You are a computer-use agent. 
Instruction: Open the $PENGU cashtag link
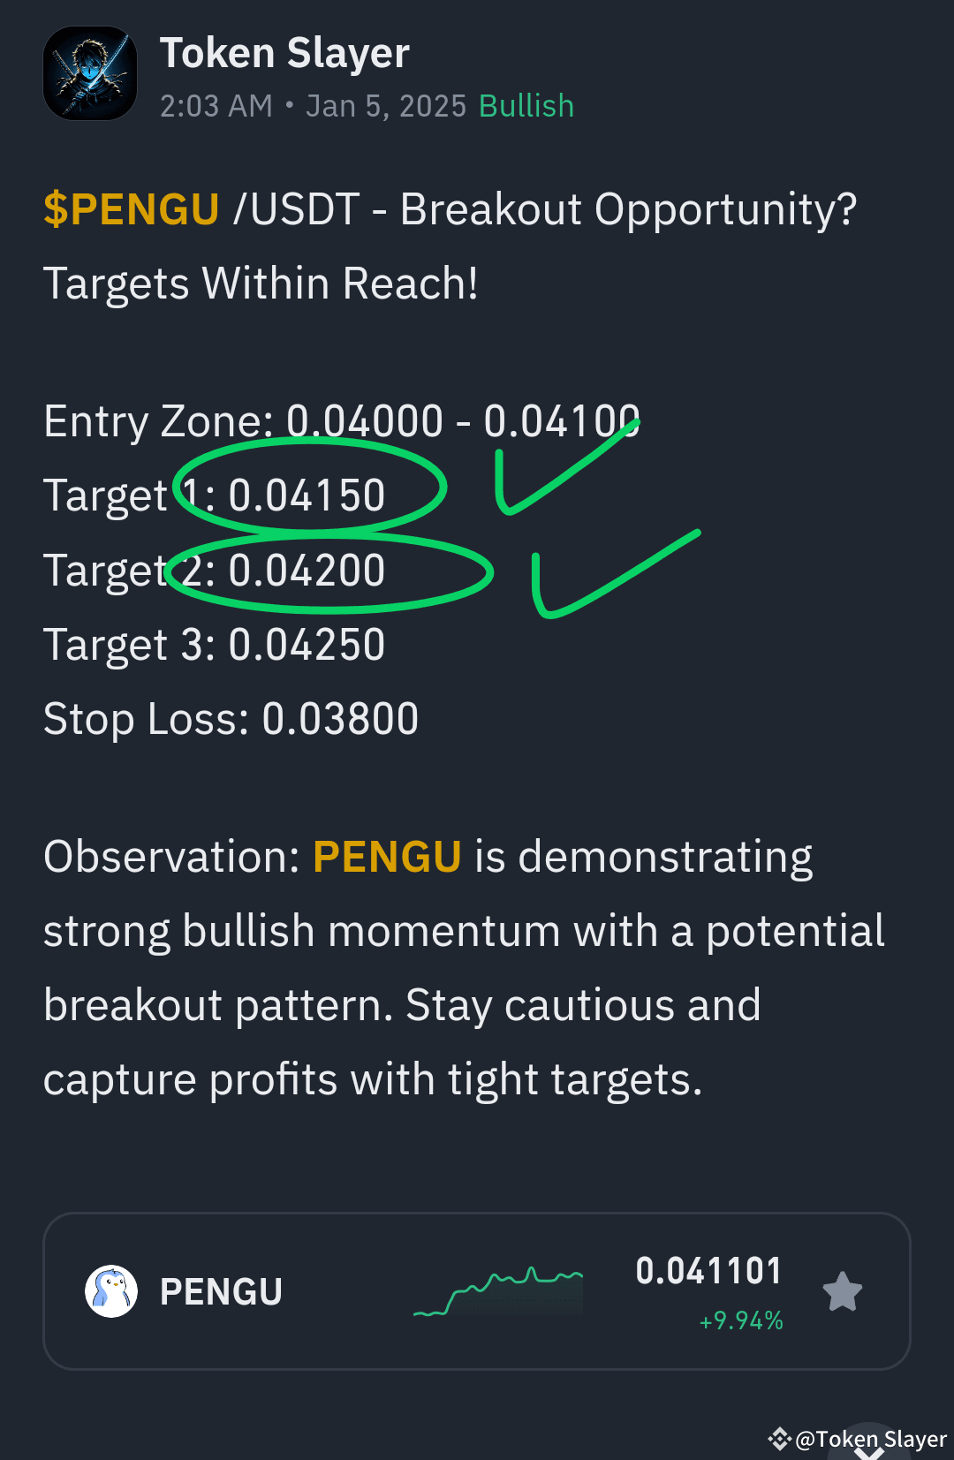click(x=131, y=209)
